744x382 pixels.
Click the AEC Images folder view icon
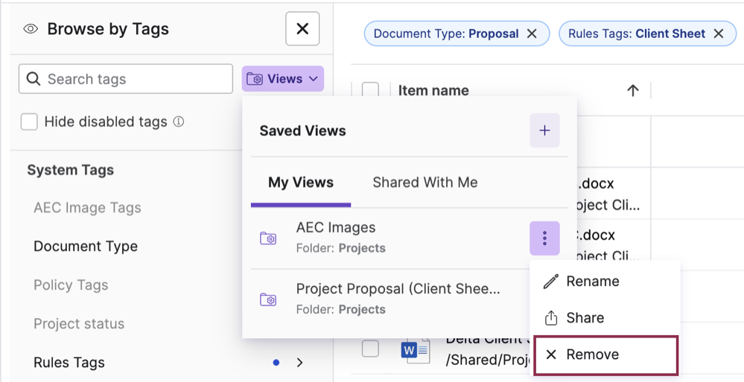tap(268, 238)
